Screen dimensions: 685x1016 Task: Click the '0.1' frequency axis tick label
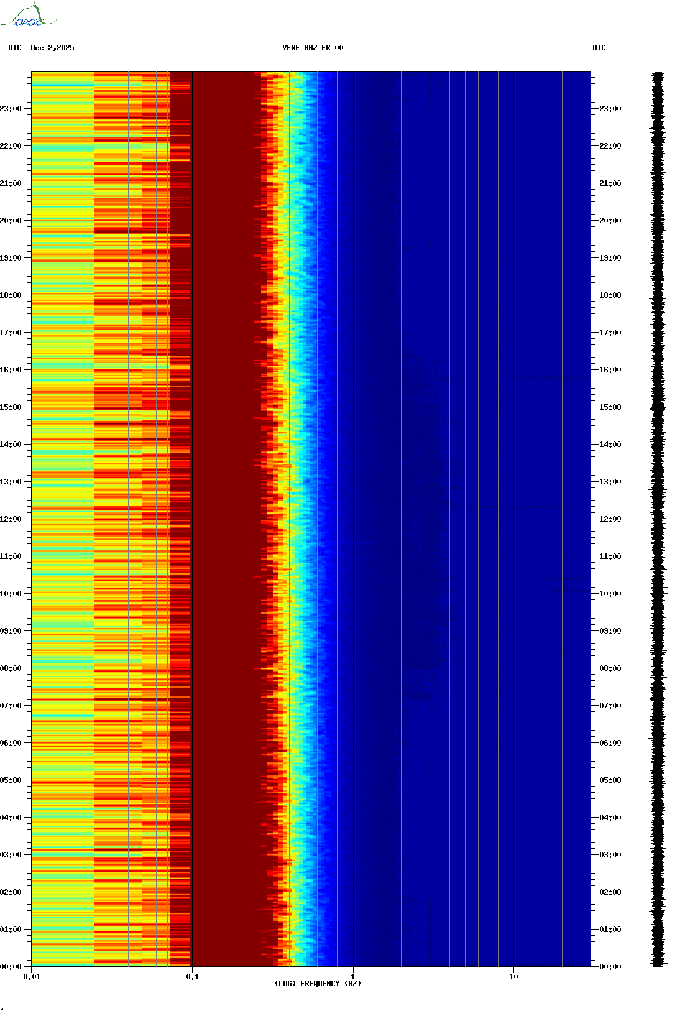click(193, 977)
